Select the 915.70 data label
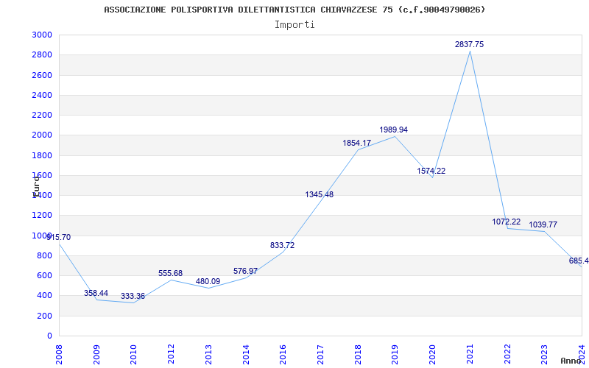 pos(58,237)
